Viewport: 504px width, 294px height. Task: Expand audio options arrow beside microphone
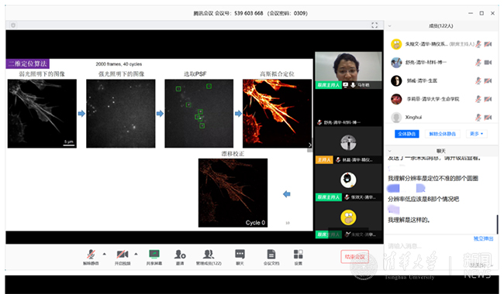[105, 254]
